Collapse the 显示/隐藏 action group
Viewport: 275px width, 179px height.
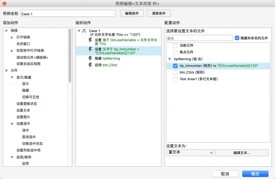tap(12, 78)
